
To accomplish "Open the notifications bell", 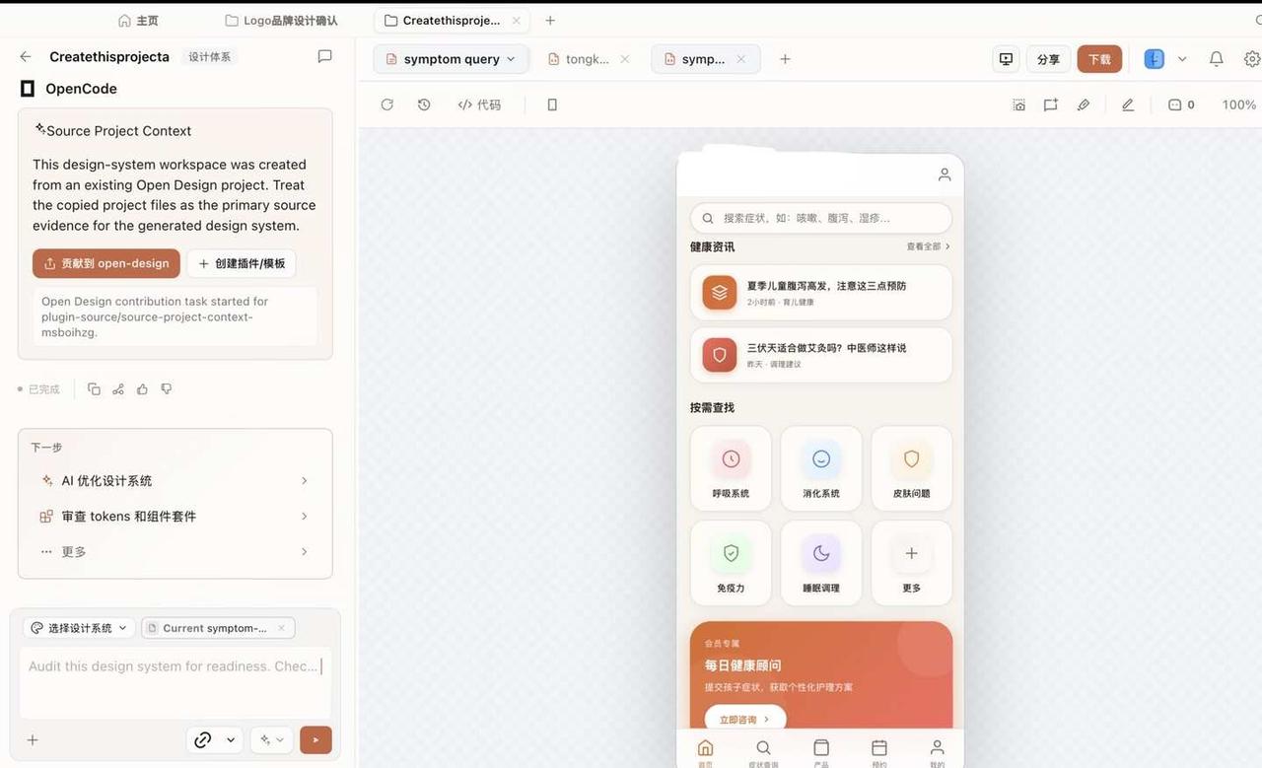I will 1217,59.
